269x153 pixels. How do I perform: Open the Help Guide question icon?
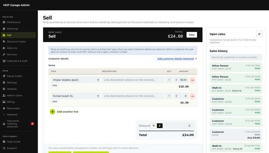(x=4, y=142)
